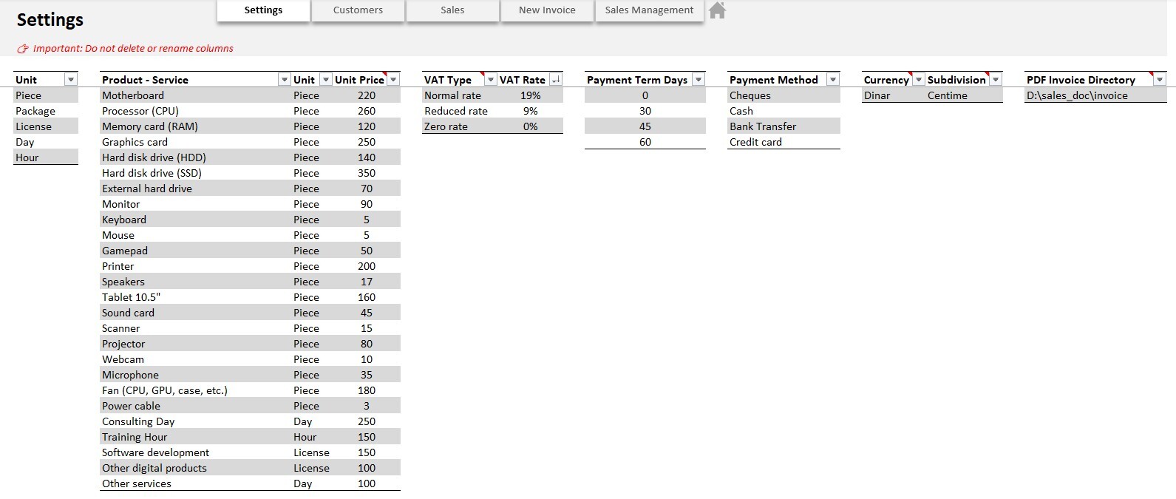This screenshot has width=1176, height=499.
Task: Open the Unit Price filter dropdown
Action: click(393, 80)
